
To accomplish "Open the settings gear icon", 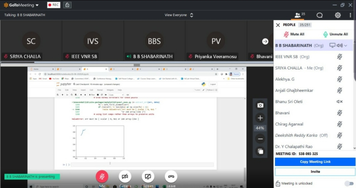I will point(337,15).
